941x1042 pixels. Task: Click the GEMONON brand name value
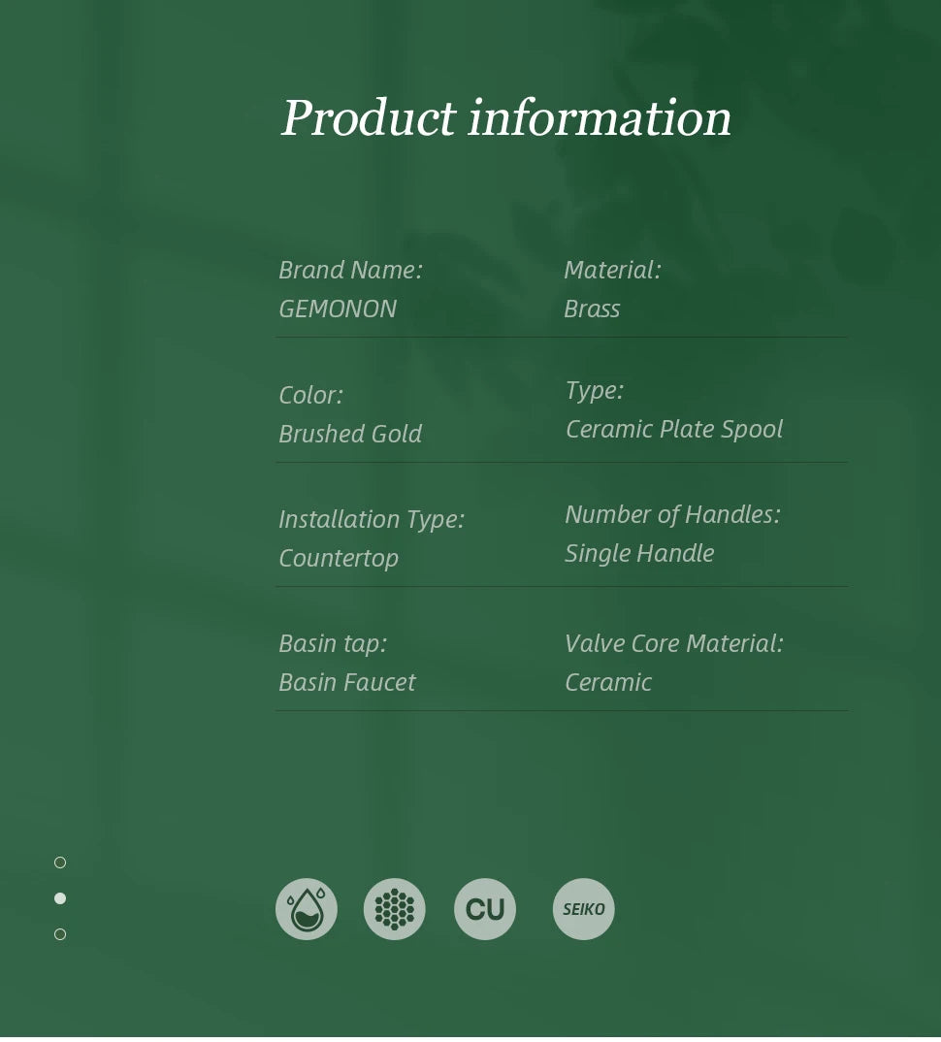(x=338, y=309)
